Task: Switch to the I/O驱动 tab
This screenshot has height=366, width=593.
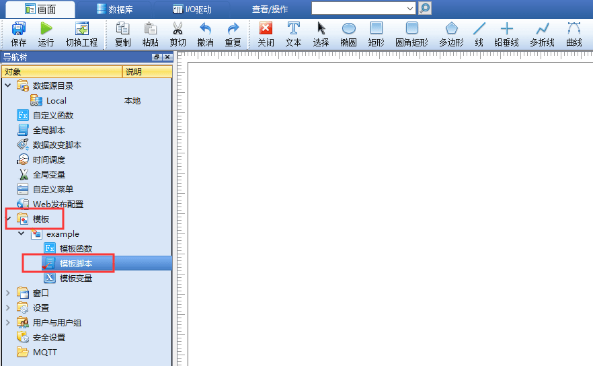Action: click(x=192, y=9)
